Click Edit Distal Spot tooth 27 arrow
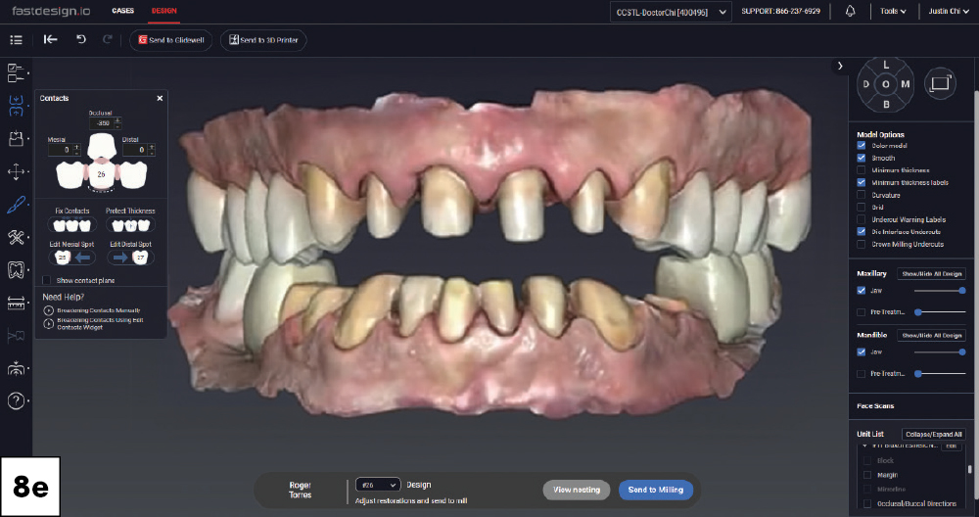This screenshot has height=517, width=979. coord(130,258)
